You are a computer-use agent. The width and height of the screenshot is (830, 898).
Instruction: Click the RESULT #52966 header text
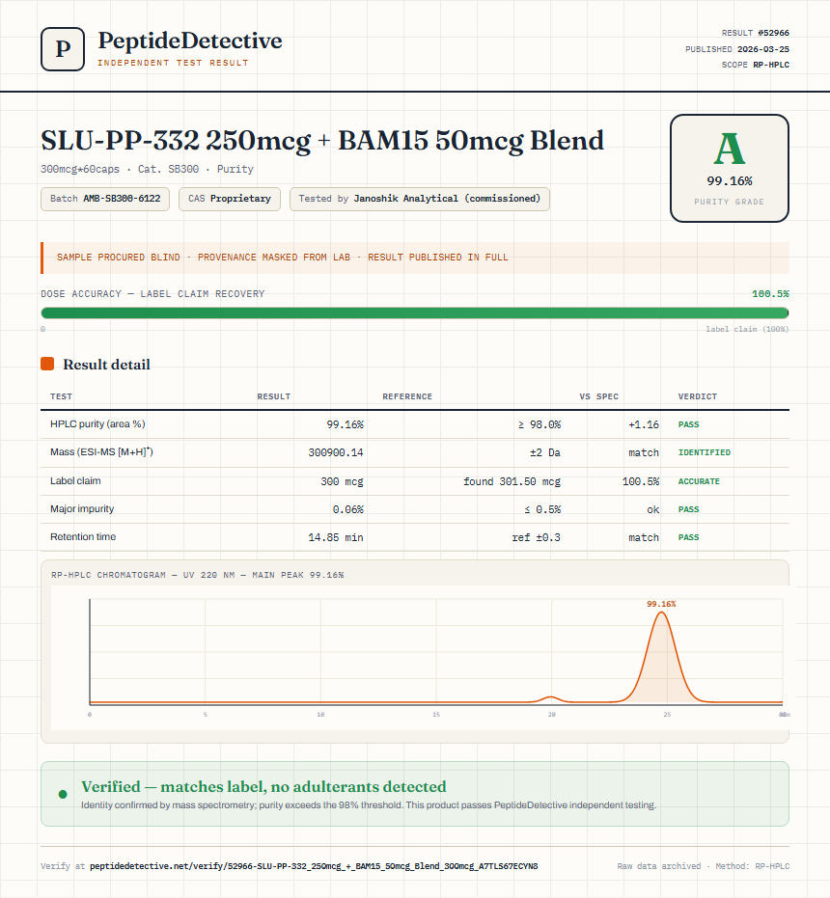[756, 33]
